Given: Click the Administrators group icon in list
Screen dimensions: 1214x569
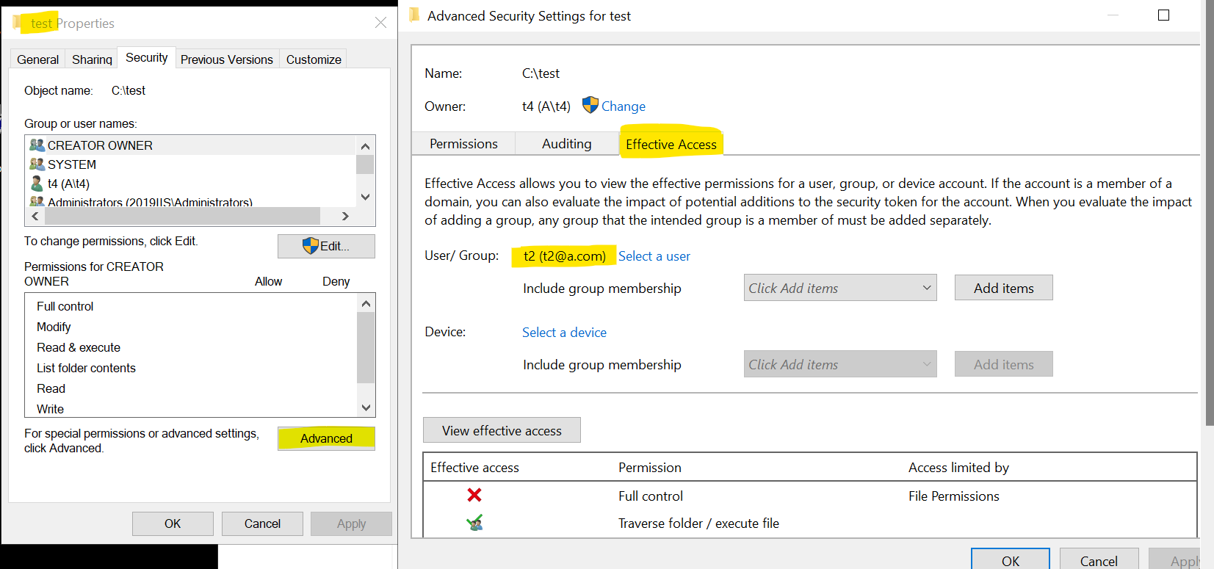Looking at the screenshot, I should [x=37, y=201].
